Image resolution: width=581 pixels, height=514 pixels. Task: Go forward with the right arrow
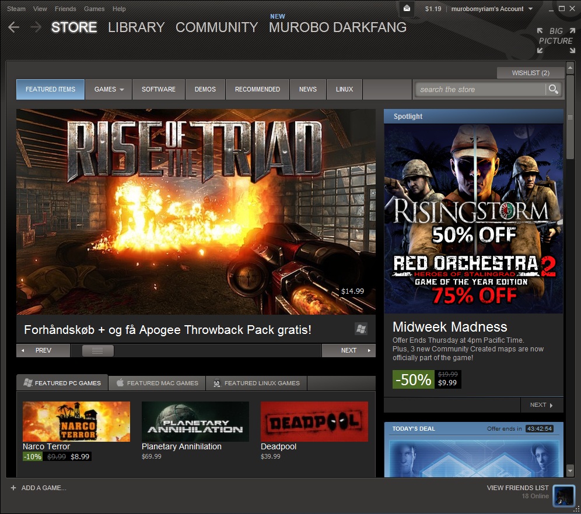(36, 27)
